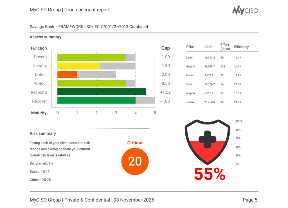
Task: Click the Identify yellow maturity bar
Action: point(78,66)
